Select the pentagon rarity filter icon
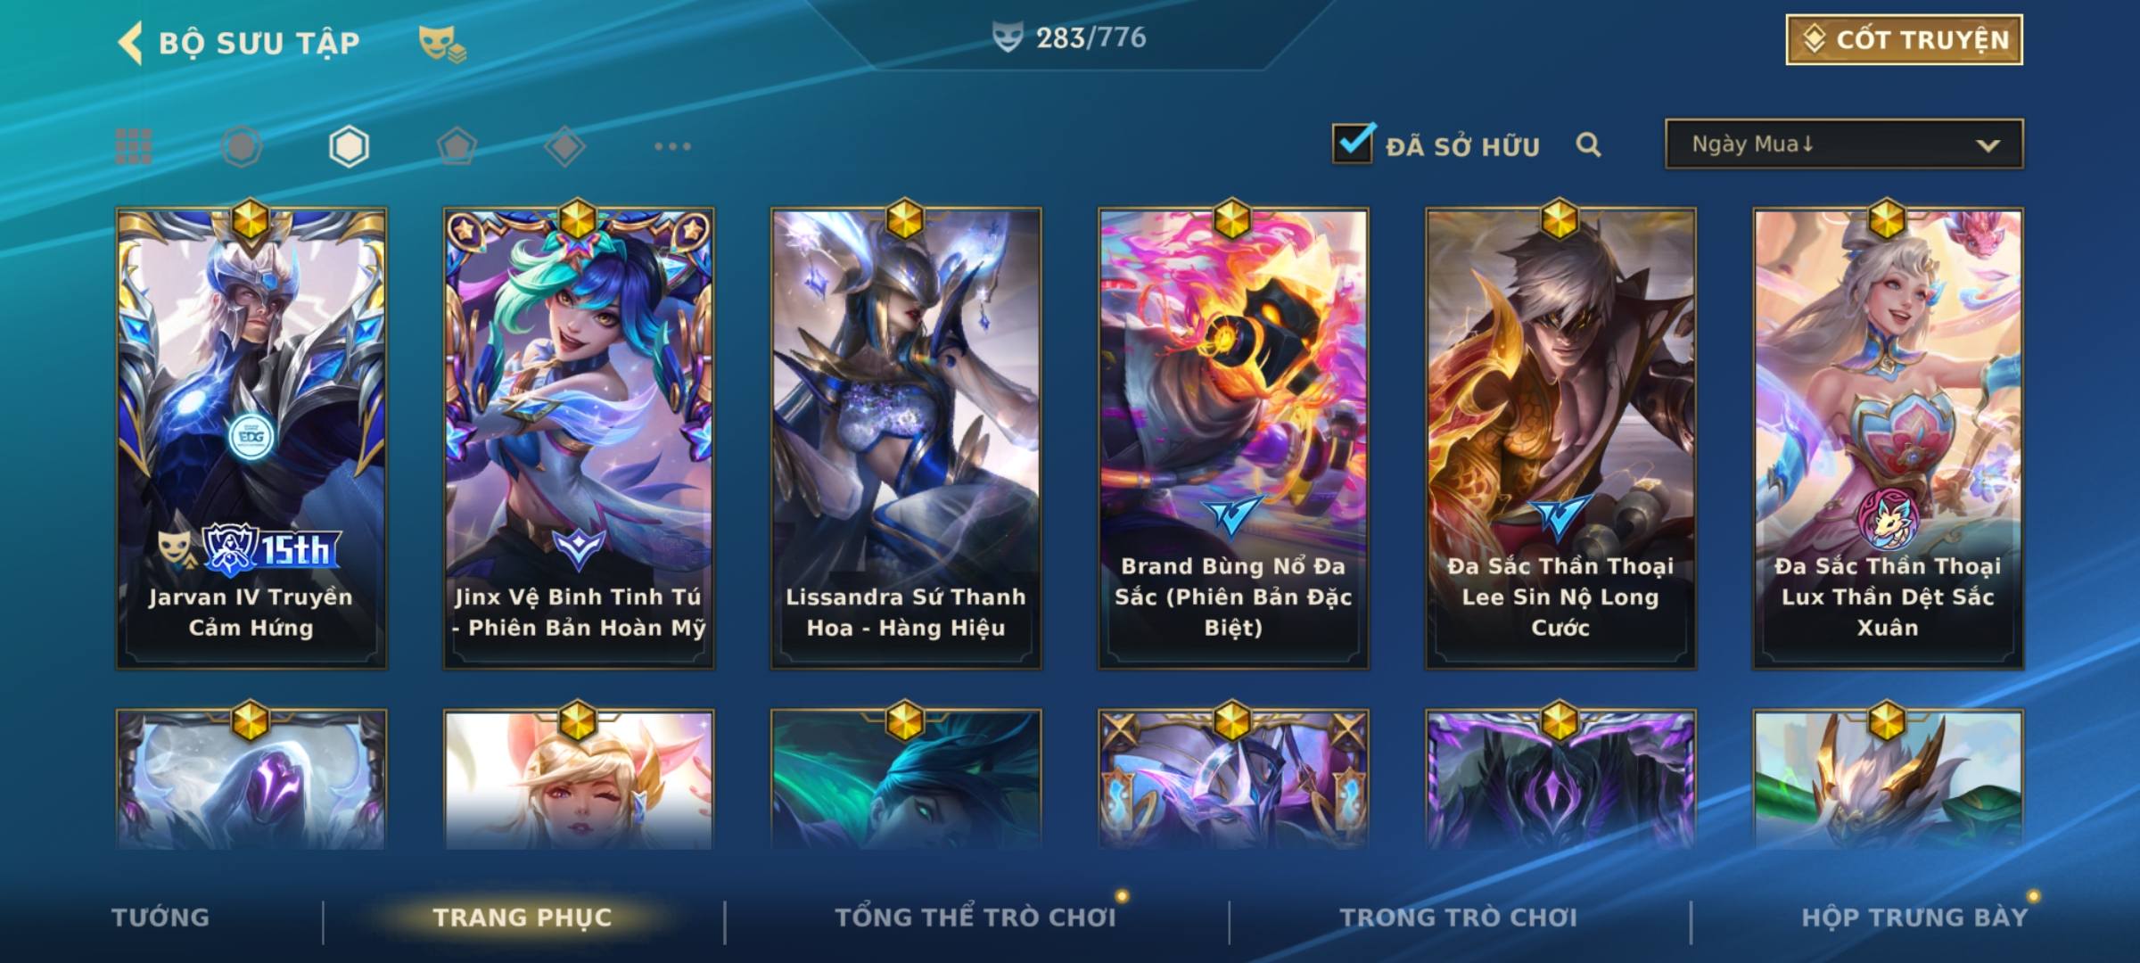The height and width of the screenshot is (963, 2140). 457,146
